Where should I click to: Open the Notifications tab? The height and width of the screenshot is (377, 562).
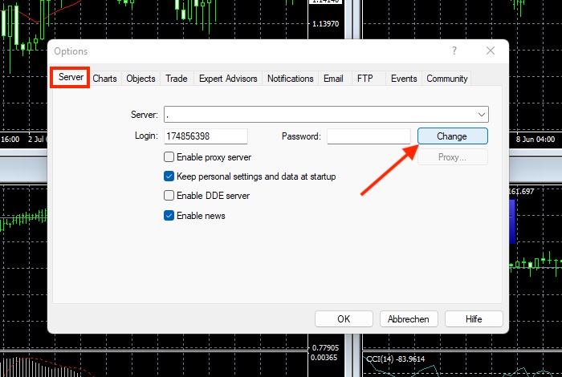click(291, 79)
